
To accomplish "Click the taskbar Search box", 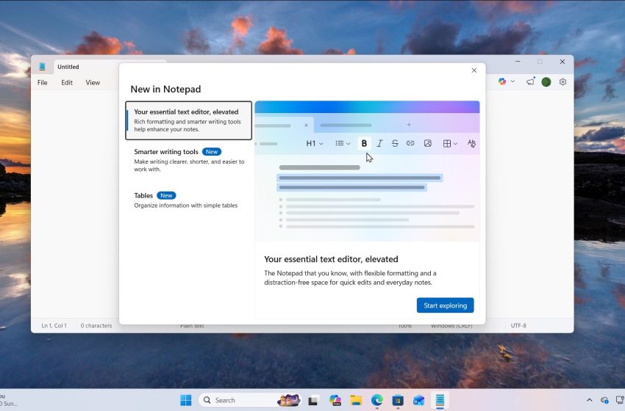I will (x=250, y=400).
